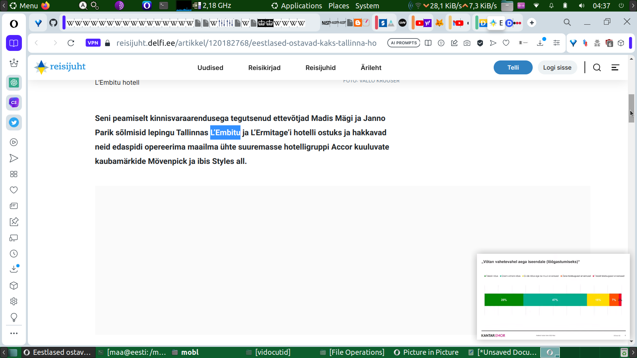Viewport: 637px width, 358px height.
Task: Open the File Operations taskbar window
Action: pos(352,352)
